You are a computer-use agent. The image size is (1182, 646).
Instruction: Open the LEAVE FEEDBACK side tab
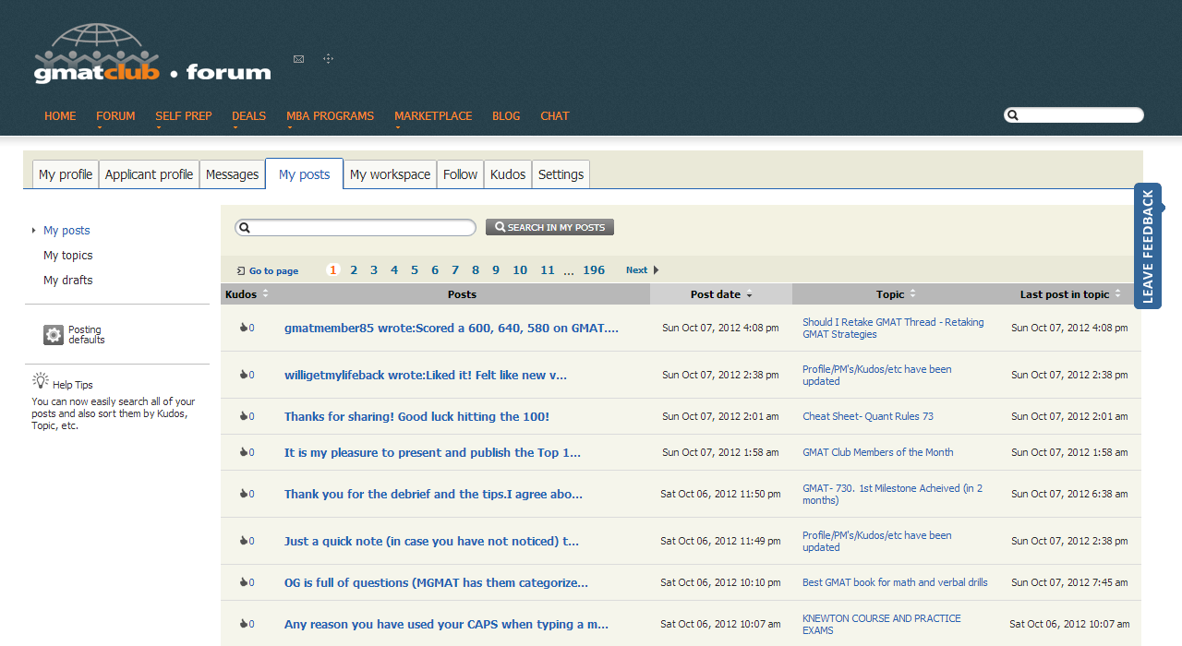click(x=1148, y=245)
